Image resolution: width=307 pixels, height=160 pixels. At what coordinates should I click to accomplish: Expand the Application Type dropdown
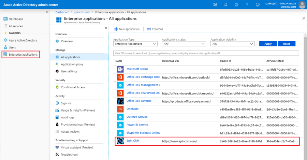click(135, 44)
